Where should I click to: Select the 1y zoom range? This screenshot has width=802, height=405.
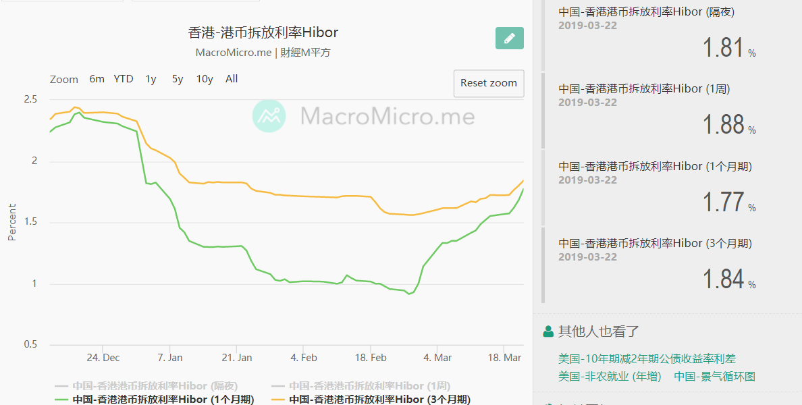coord(151,79)
